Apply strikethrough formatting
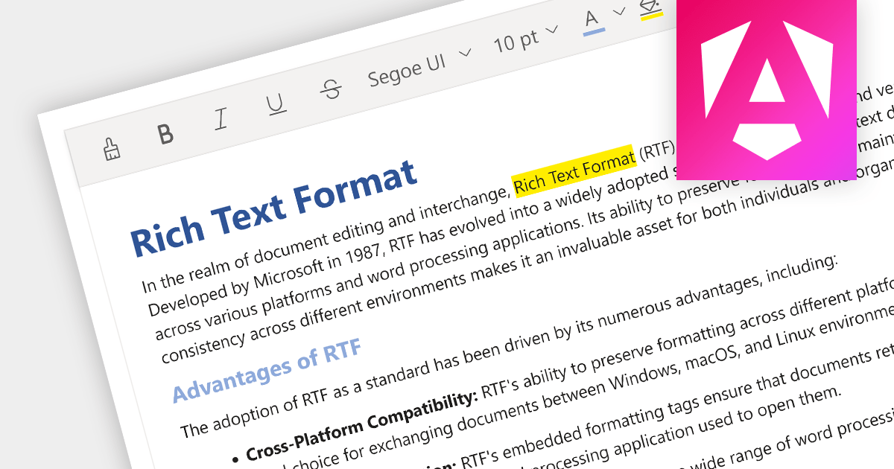Screen dimensions: 894x469 click(331, 90)
